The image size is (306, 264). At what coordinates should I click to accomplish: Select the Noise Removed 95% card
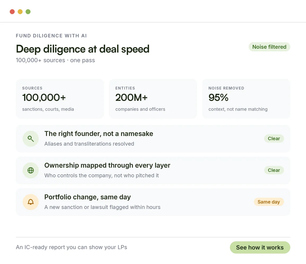coord(246,99)
